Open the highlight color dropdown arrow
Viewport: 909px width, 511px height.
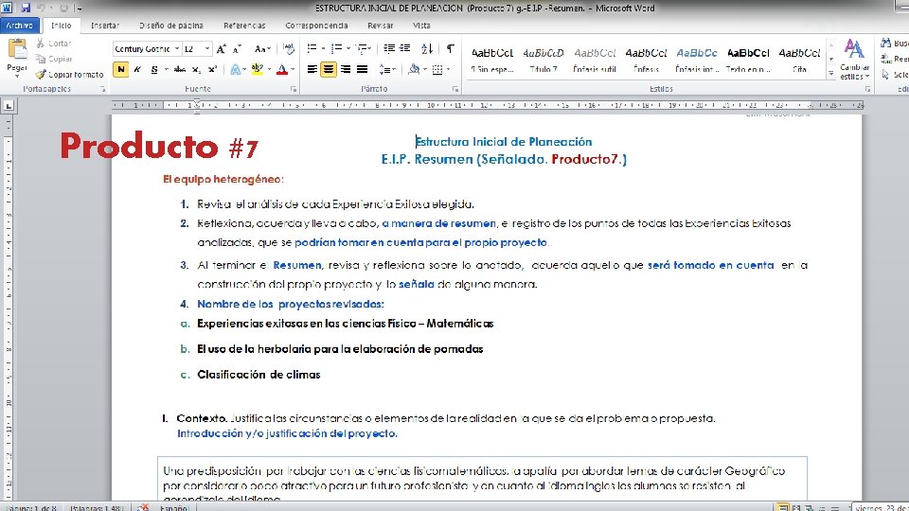tap(270, 69)
